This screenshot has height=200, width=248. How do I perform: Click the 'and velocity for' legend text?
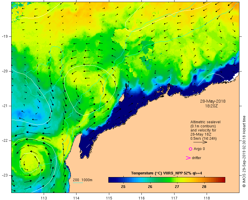(x=203, y=130)
